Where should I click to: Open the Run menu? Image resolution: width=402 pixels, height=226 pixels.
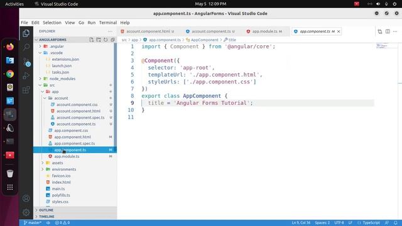click(92, 23)
